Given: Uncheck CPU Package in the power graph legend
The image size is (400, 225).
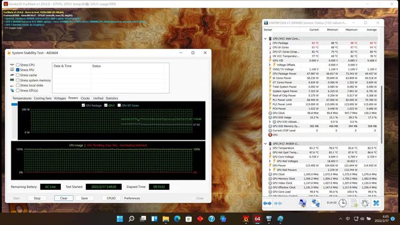Looking at the screenshot, I should [83, 105].
